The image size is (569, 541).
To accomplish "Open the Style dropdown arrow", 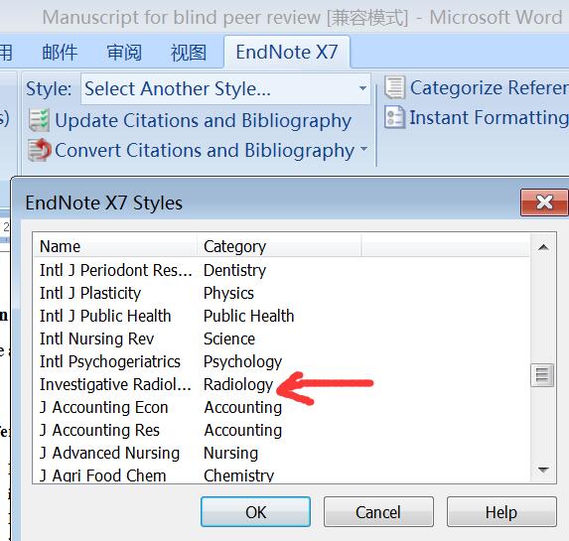I will coord(362,88).
